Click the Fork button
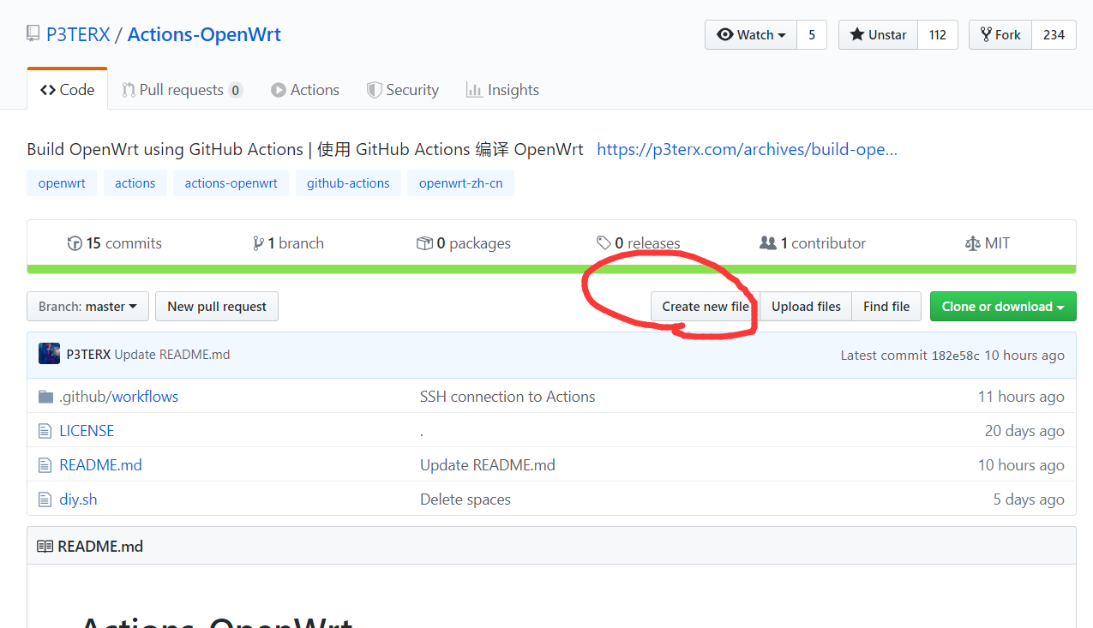This screenshot has height=628, width=1093. [1000, 35]
